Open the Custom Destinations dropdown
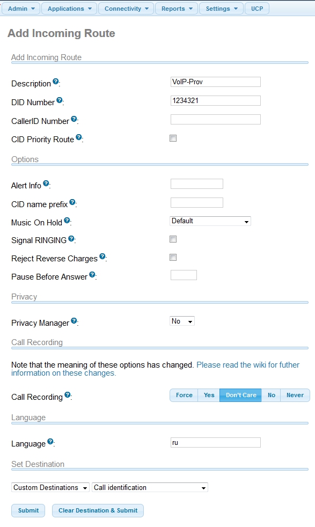 (x=50, y=487)
